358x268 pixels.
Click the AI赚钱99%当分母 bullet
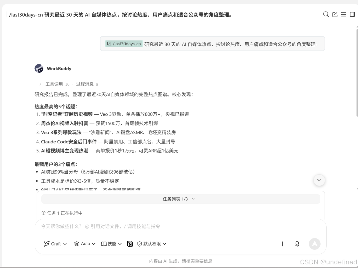pos(88,172)
